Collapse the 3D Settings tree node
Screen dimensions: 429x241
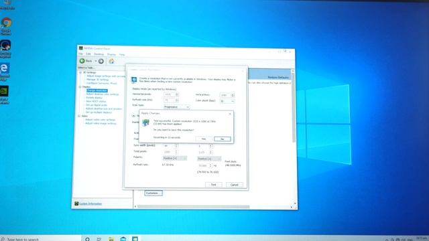(x=80, y=72)
